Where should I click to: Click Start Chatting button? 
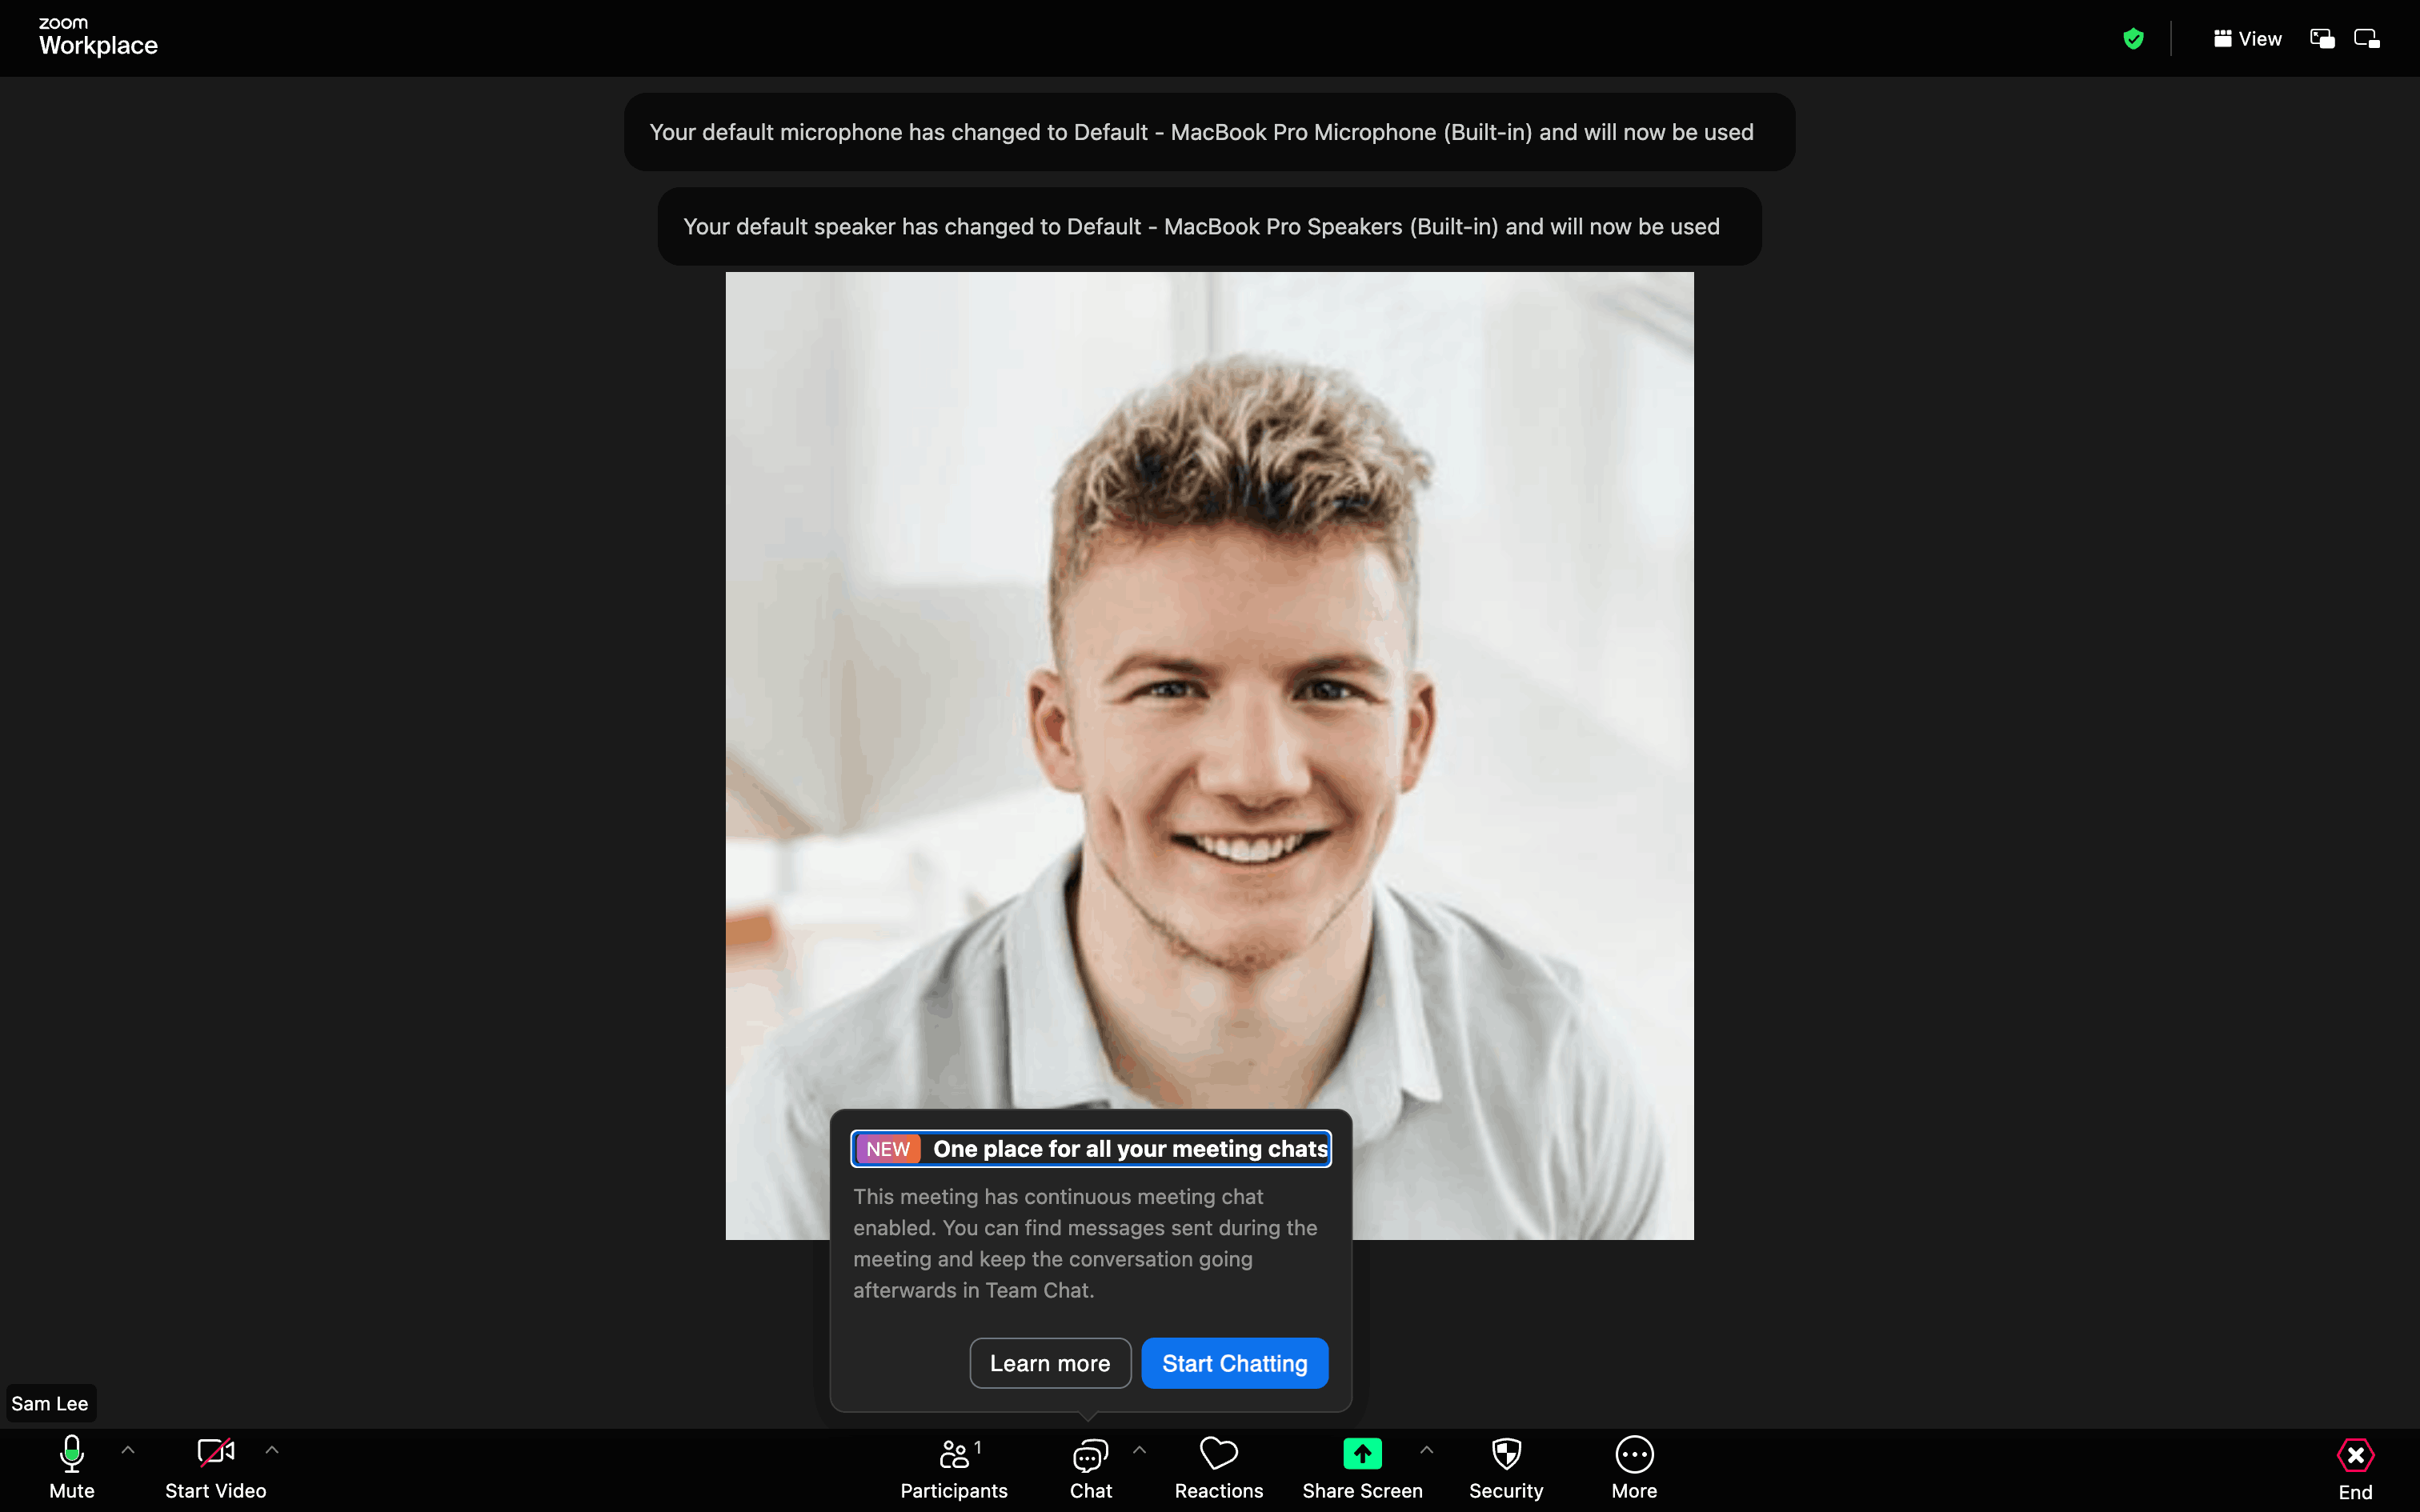[x=1234, y=1363]
